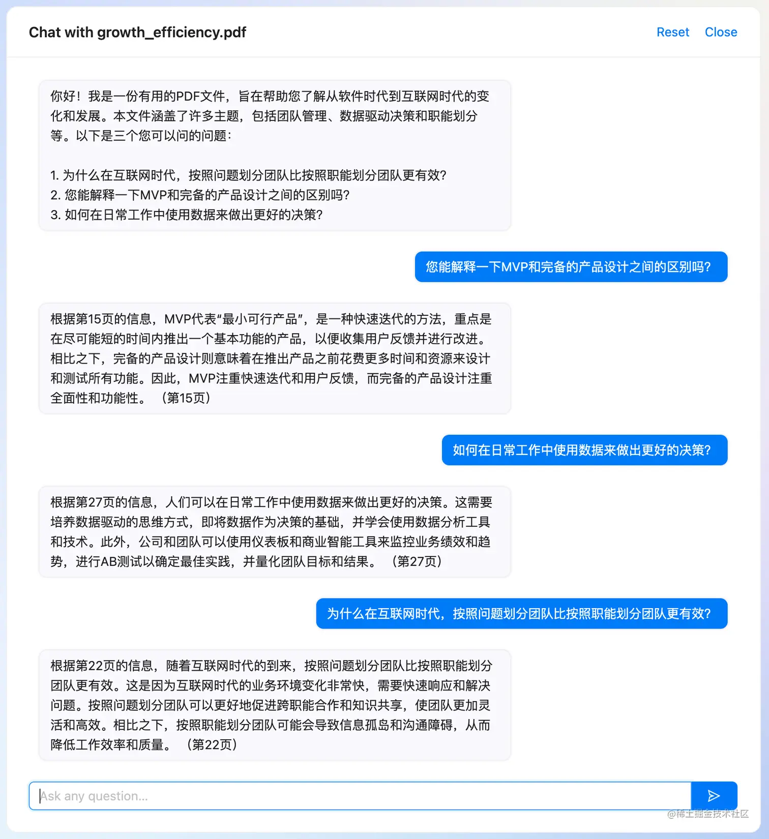This screenshot has height=839, width=769.
Task: Select the dialog title 'Chat with growth_efficiency.pdf'
Action: [x=137, y=32]
